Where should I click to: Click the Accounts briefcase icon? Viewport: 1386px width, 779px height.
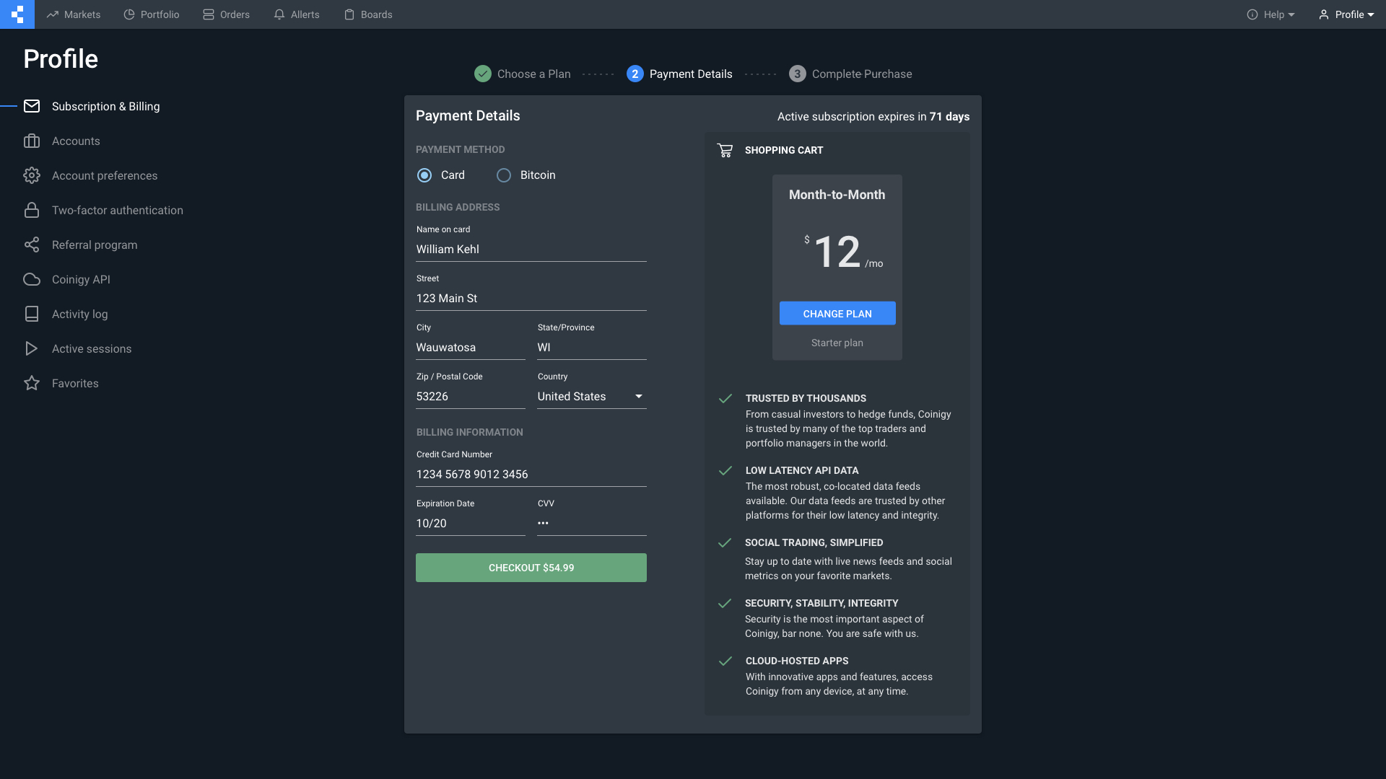click(32, 141)
